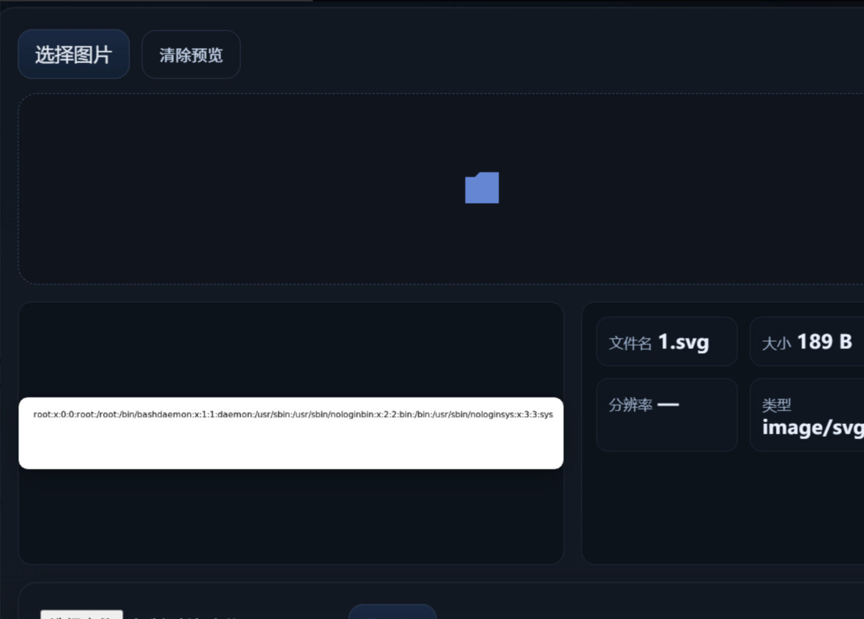
Task: Click the 文件名 label
Action: click(630, 343)
